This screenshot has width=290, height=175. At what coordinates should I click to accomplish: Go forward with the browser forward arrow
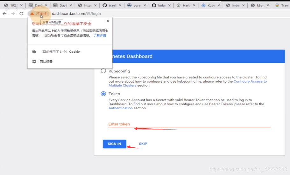click(x=13, y=14)
